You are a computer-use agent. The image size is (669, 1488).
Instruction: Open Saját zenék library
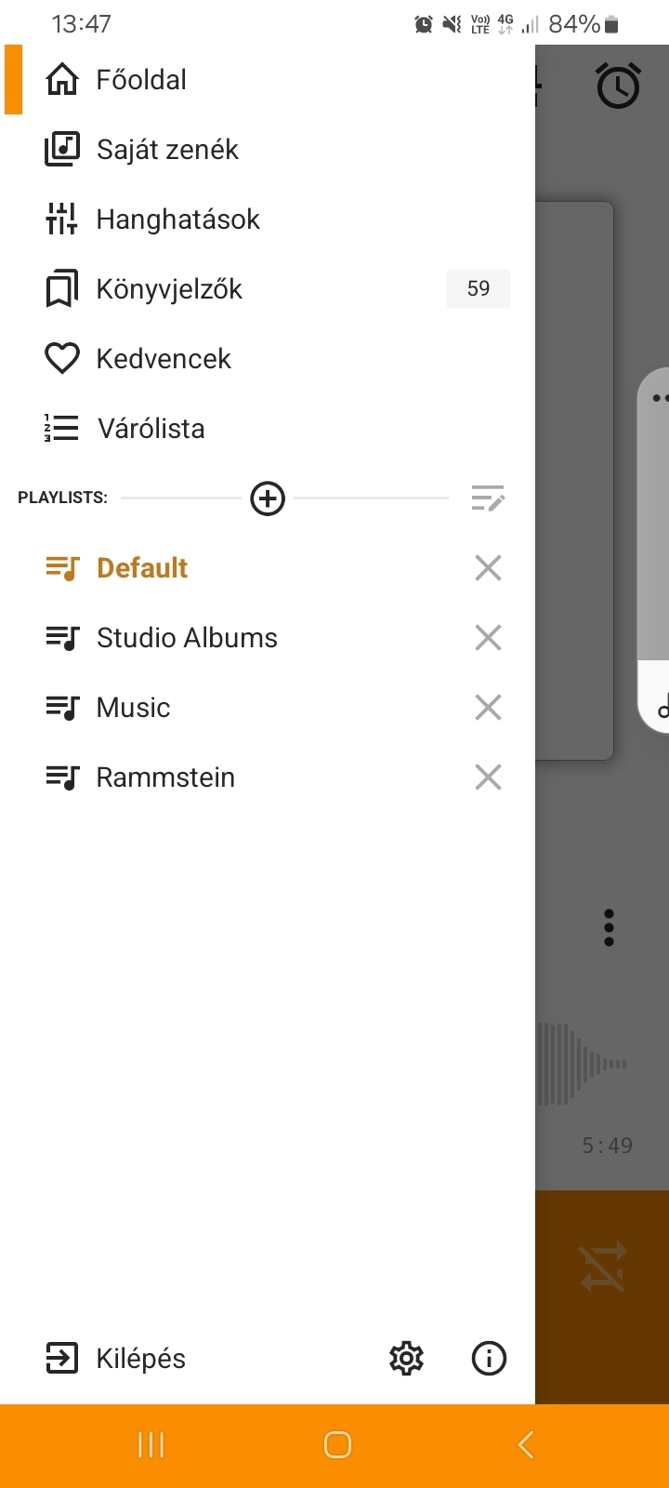tap(167, 150)
